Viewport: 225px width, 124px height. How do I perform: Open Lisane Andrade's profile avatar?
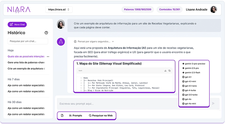click(x=214, y=9)
